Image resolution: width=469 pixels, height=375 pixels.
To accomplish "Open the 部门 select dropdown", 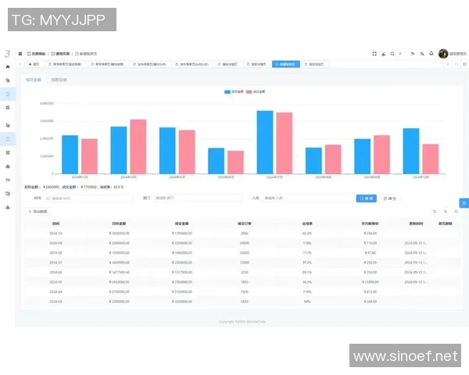I will point(198,198).
